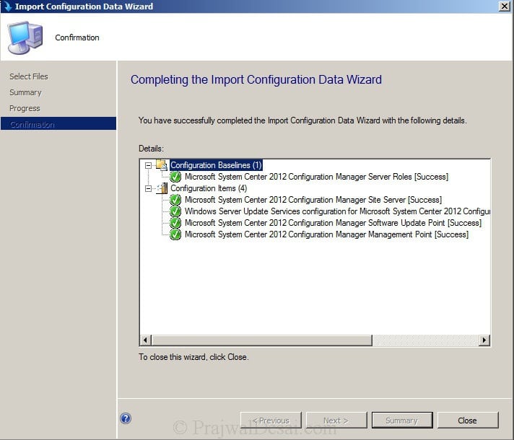Click the blue help question mark icon
The image size is (514, 440).
pyautogui.click(x=126, y=418)
